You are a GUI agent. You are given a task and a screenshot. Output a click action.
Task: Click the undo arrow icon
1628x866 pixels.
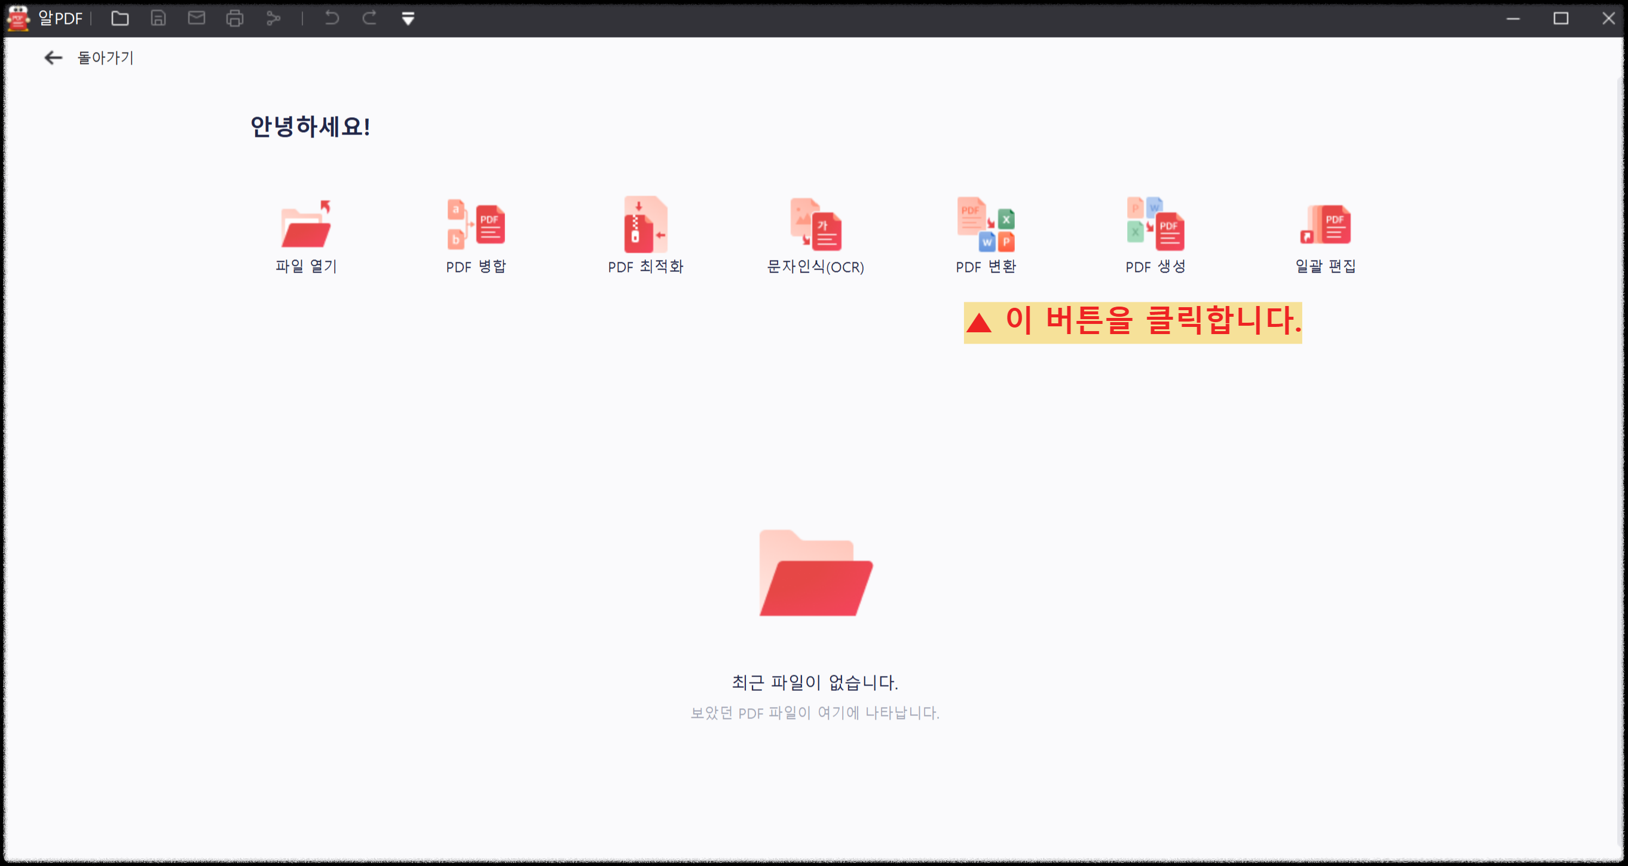[x=331, y=19]
